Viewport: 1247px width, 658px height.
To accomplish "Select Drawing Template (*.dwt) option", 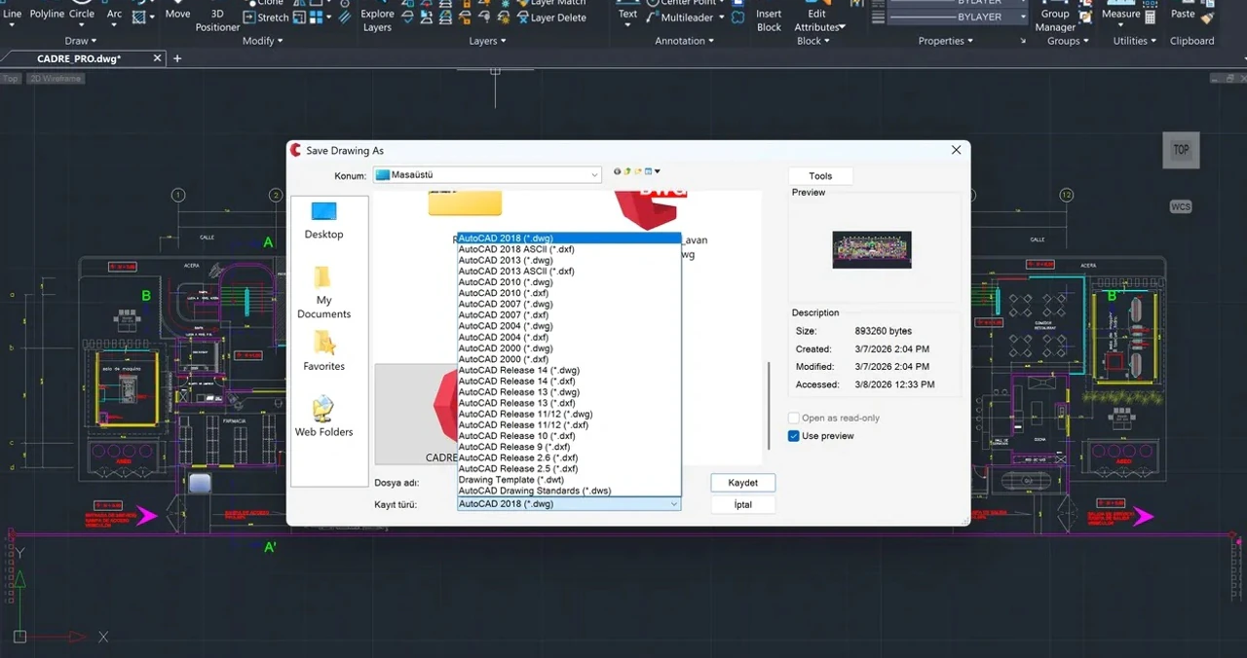I will (569, 480).
